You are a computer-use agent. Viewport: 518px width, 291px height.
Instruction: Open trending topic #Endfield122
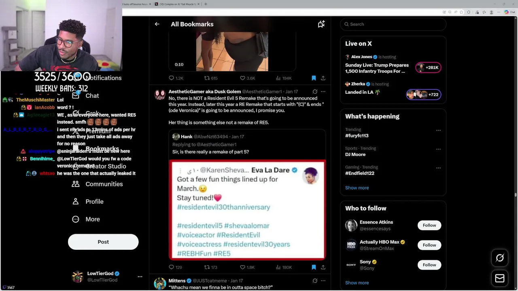click(x=359, y=173)
